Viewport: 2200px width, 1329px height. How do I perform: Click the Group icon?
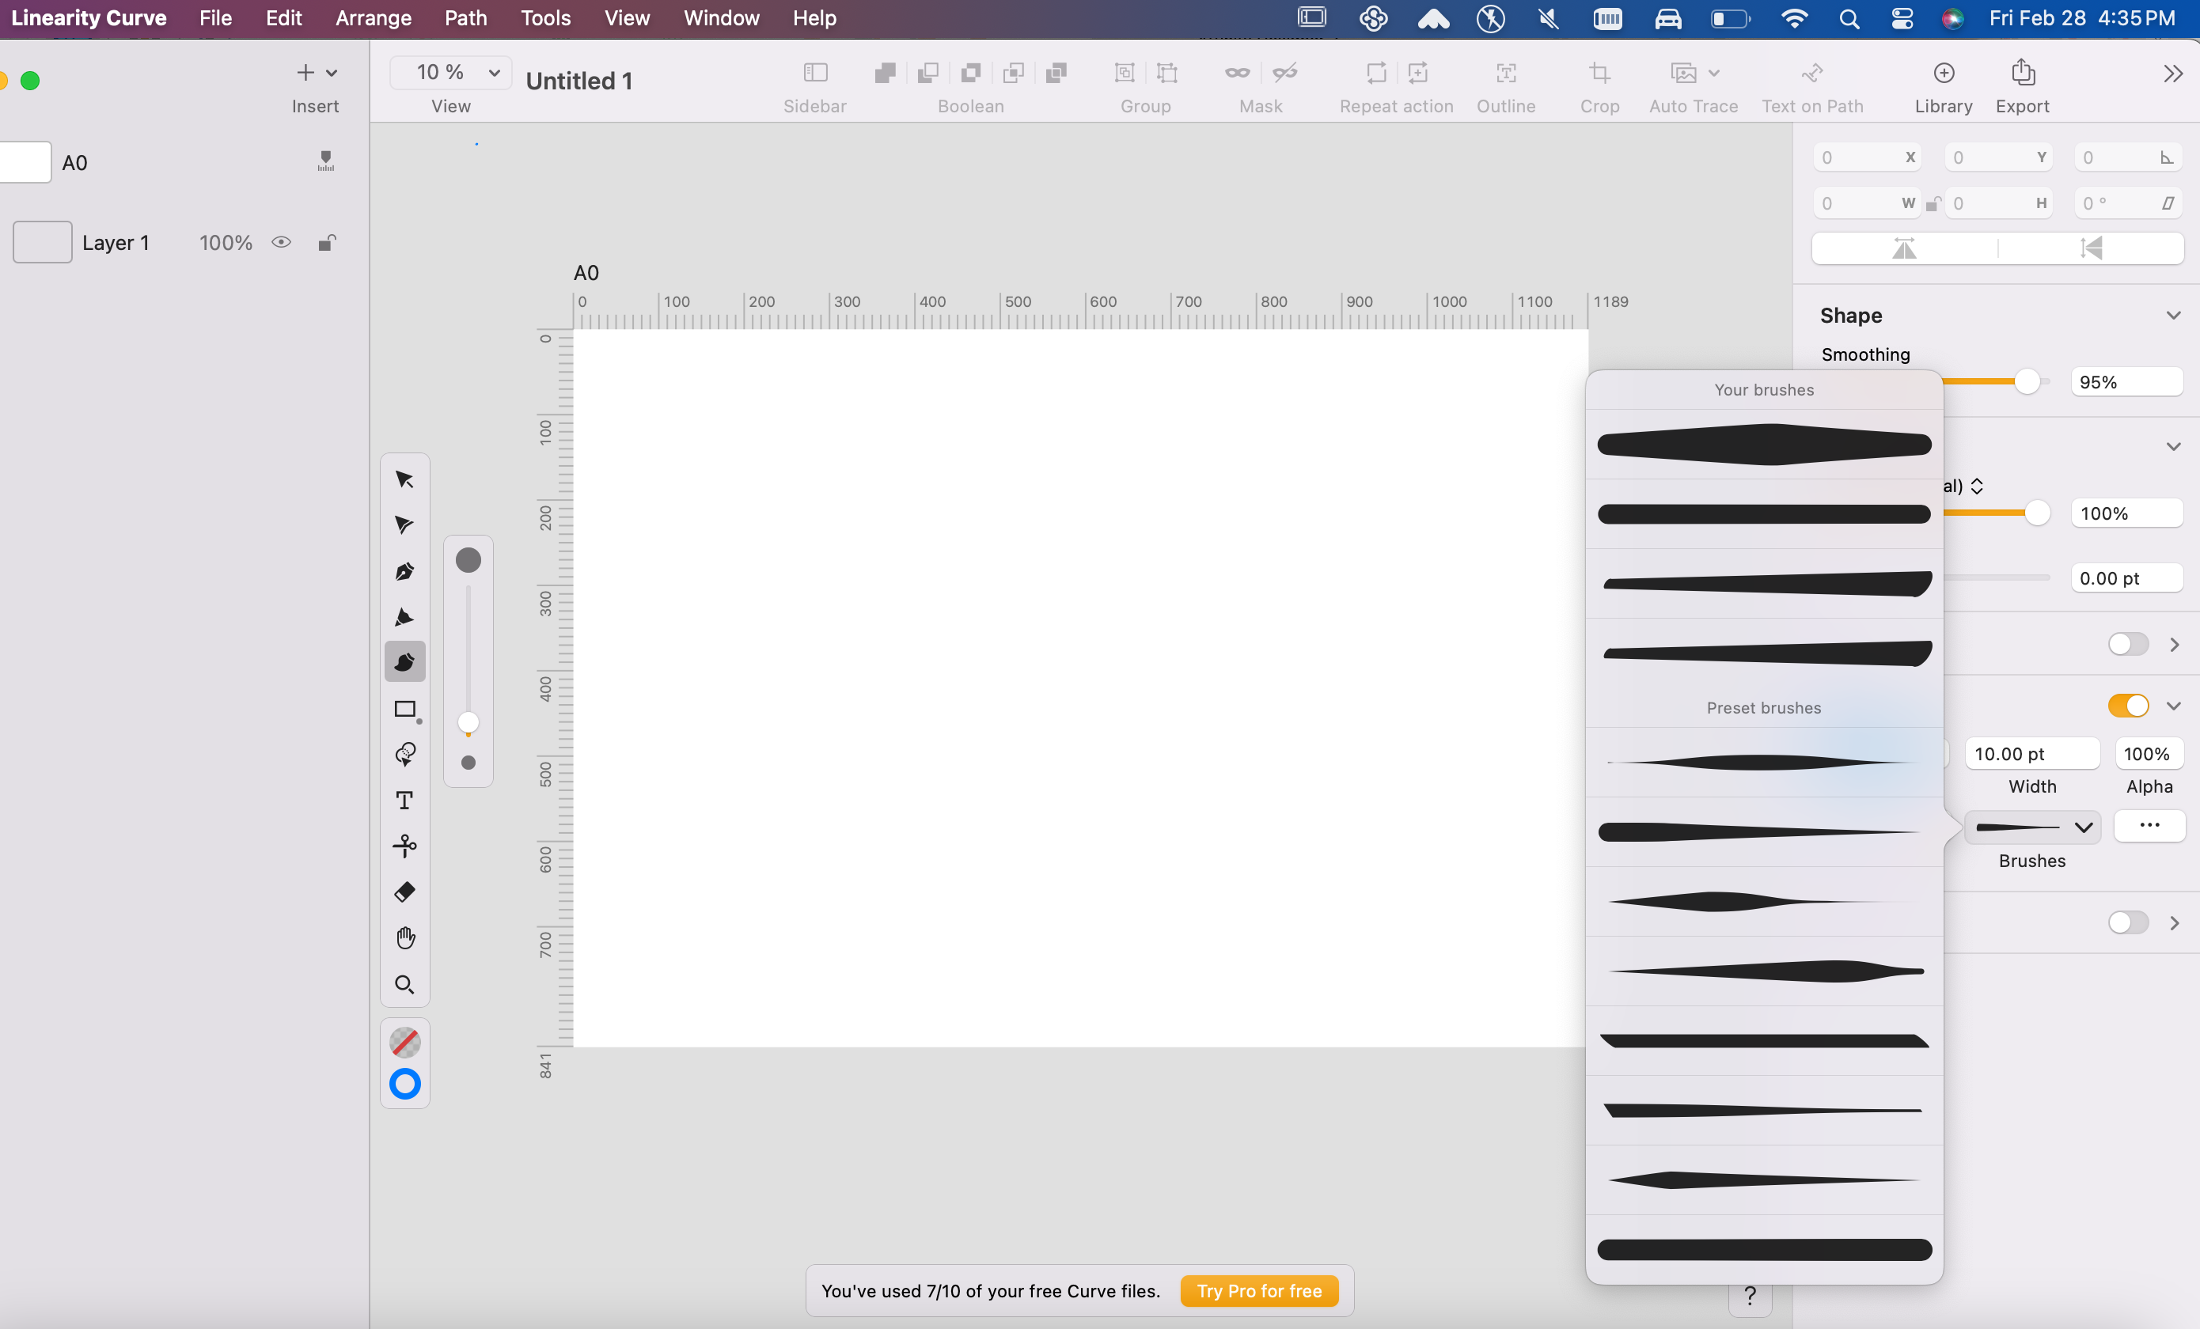pyautogui.click(x=1124, y=74)
